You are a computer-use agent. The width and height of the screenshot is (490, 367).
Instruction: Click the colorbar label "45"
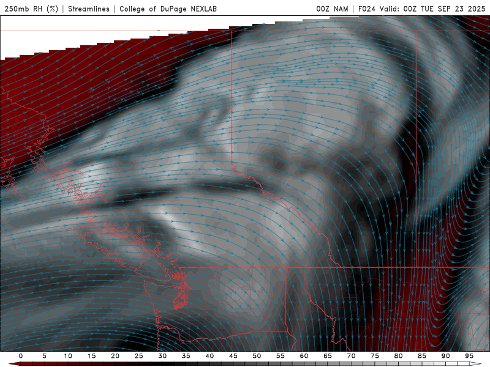[x=233, y=356]
